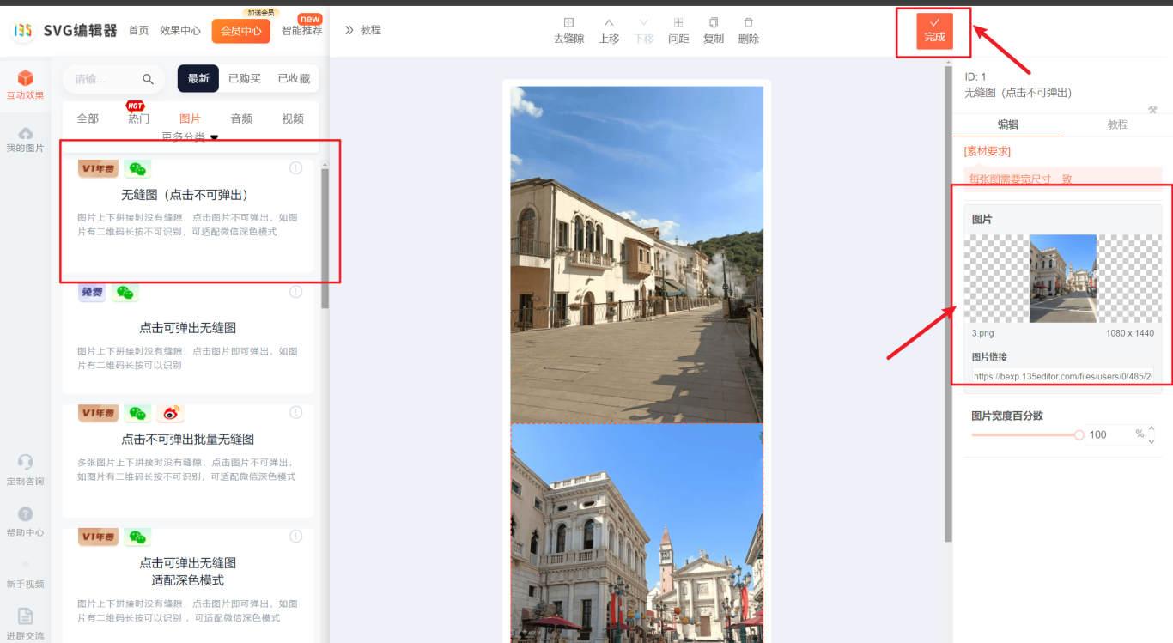Select the 音频 category

point(241,118)
